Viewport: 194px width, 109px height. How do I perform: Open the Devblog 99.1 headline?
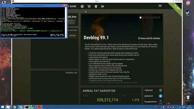coord(96,38)
